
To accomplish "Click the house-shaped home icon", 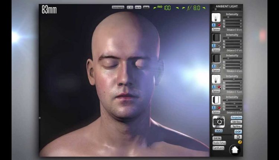I will point(235,150).
